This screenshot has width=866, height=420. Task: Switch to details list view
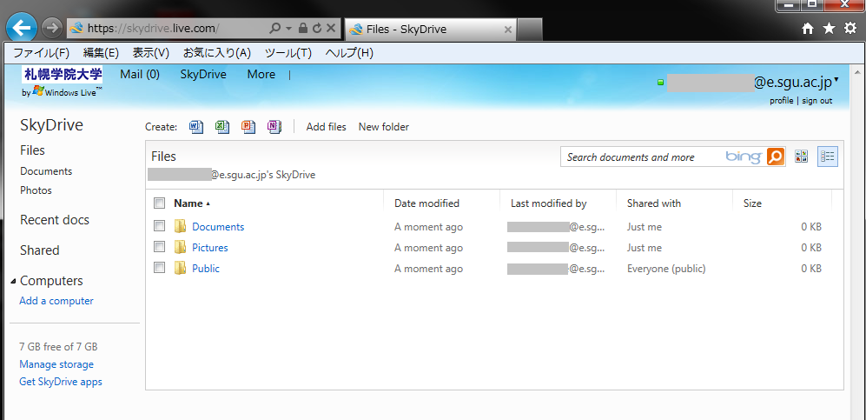point(828,157)
